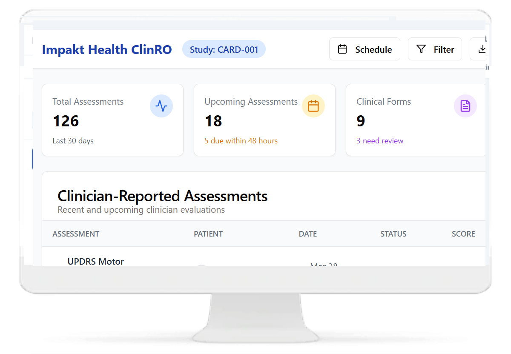The height and width of the screenshot is (354, 511).
Task: Select the Study: CARD-001 badge
Action: click(x=224, y=49)
